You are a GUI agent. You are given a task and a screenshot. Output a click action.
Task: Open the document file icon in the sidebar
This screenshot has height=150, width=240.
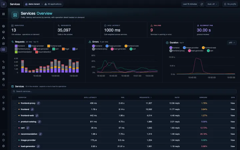(4, 109)
